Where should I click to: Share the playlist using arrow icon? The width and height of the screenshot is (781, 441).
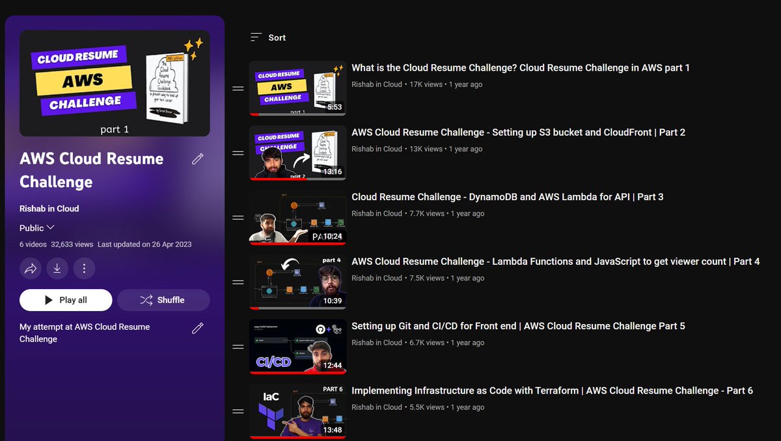31,268
